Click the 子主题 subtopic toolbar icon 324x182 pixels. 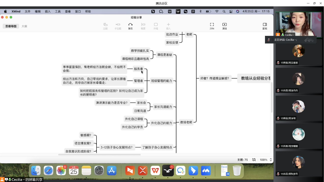coord(118,25)
